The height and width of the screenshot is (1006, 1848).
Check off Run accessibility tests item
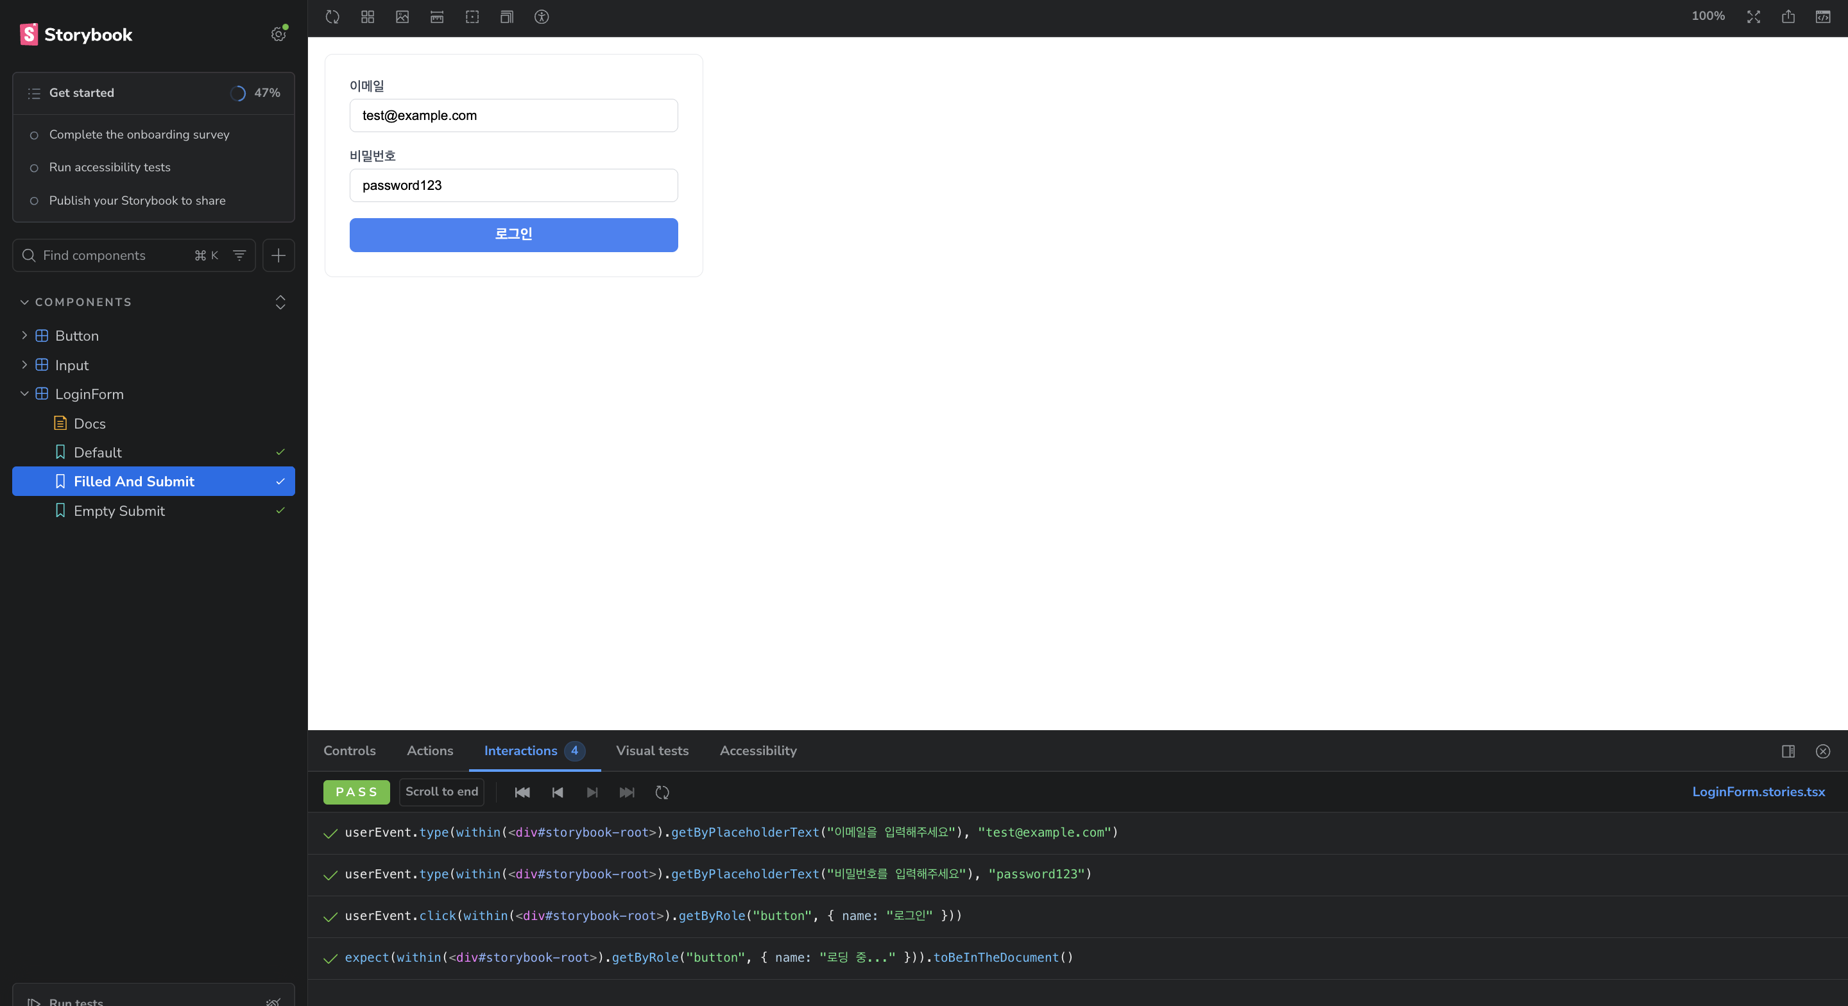34,168
